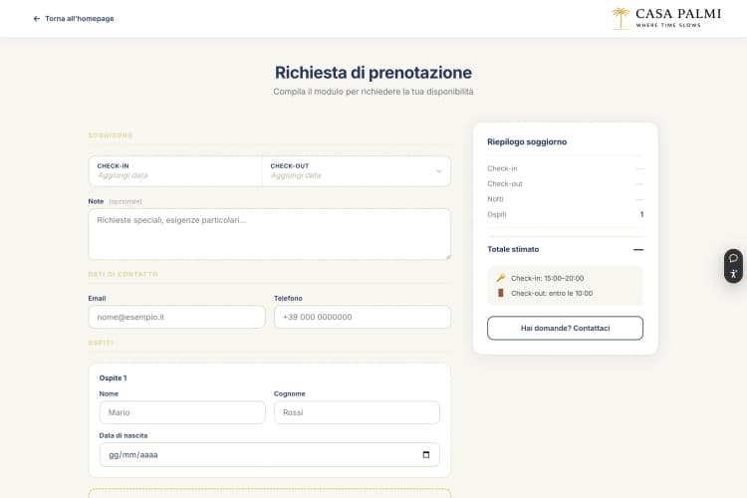Click the key icon beside check-in hours
This screenshot has height=498, width=747.
pos(501,278)
